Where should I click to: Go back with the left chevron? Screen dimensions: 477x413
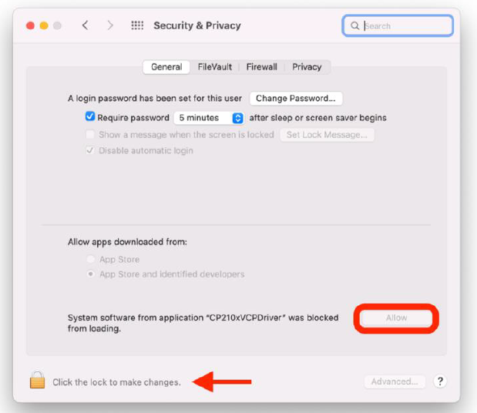click(85, 25)
